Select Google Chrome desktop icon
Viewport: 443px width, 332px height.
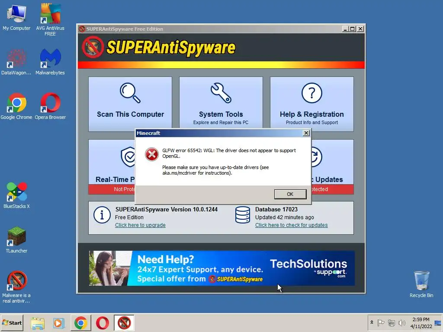pyautogui.click(x=16, y=106)
